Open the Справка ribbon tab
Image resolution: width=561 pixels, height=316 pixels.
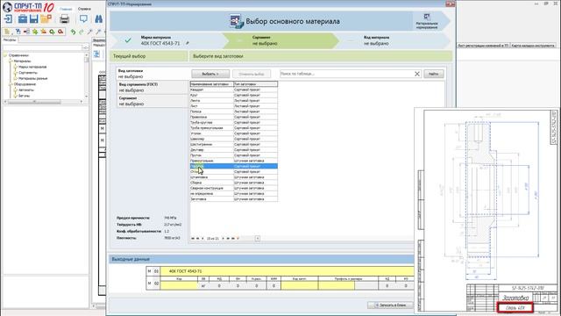pos(84,9)
